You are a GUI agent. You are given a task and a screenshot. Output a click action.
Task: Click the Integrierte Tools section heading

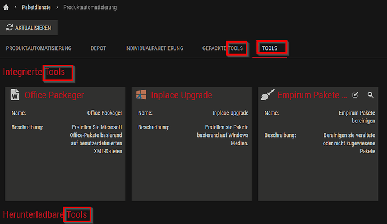34,72
